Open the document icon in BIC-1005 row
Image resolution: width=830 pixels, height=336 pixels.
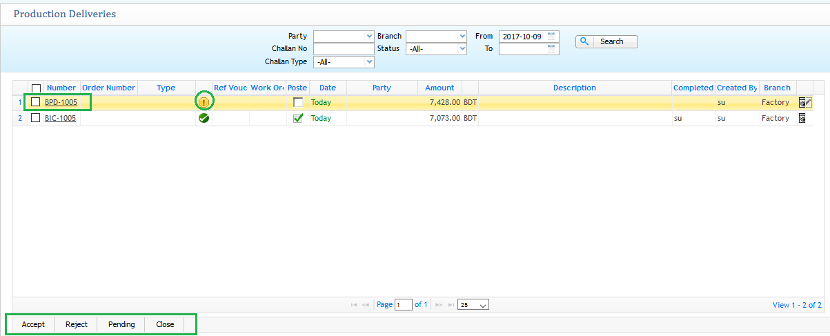(802, 118)
